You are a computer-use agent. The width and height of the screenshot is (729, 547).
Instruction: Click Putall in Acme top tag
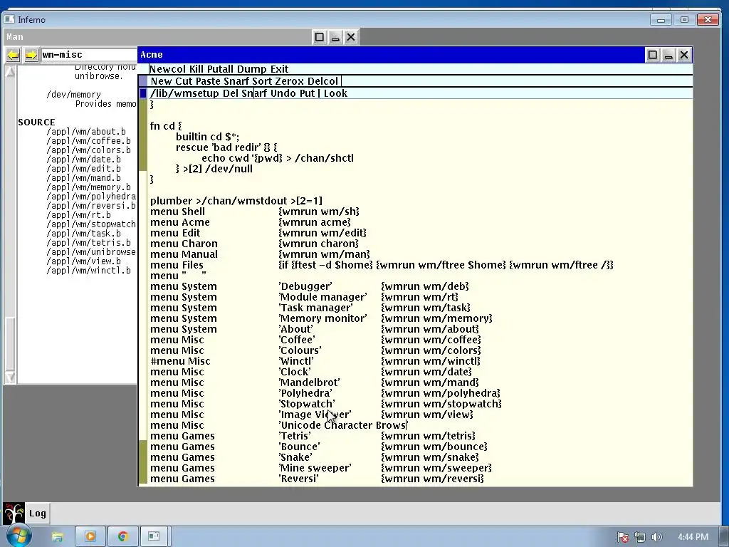220,69
